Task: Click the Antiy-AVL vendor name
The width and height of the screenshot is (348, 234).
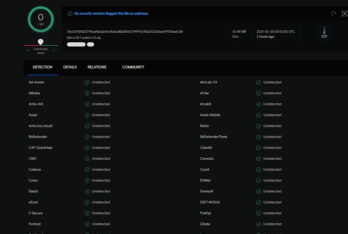Action: click(x=36, y=104)
